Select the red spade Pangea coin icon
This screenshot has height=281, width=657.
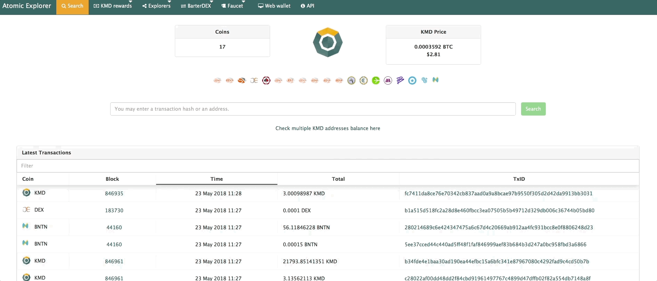coord(266,80)
